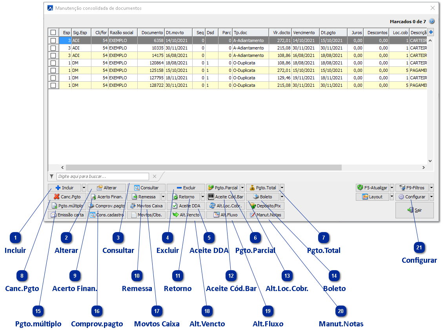Click the search field 'Digite aqui para buscar'

coord(102,176)
